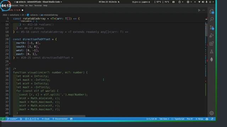The height and width of the screenshot is (127, 227).
Task: Click the save icon next to Disconnected
Action: 71,119
